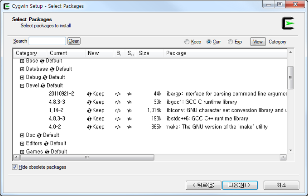Screen dimensions: 308x196
Task: Expand the Editors category
Action: pos(22,144)
